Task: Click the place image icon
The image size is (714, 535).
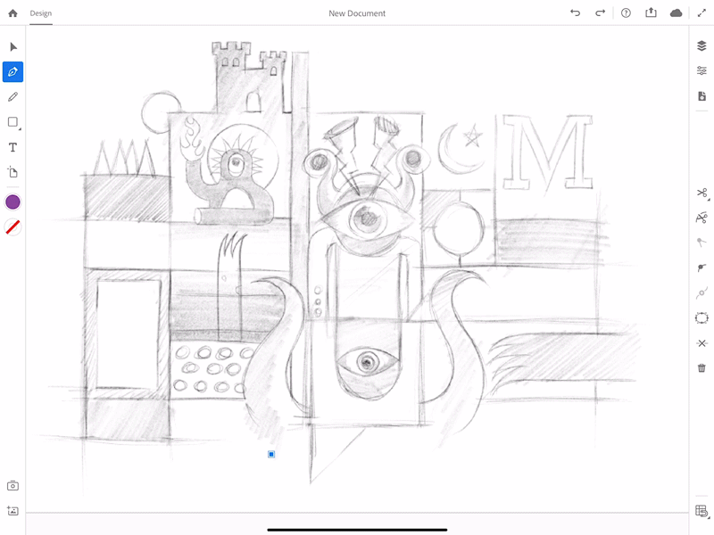Action: coord(12,511)
